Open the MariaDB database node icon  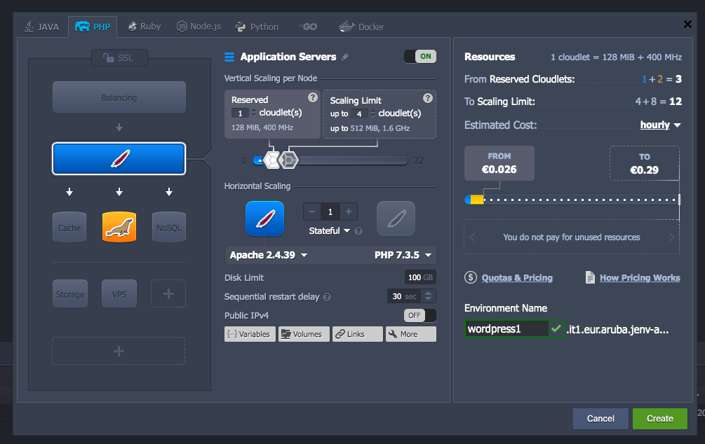tap(119, 226)
